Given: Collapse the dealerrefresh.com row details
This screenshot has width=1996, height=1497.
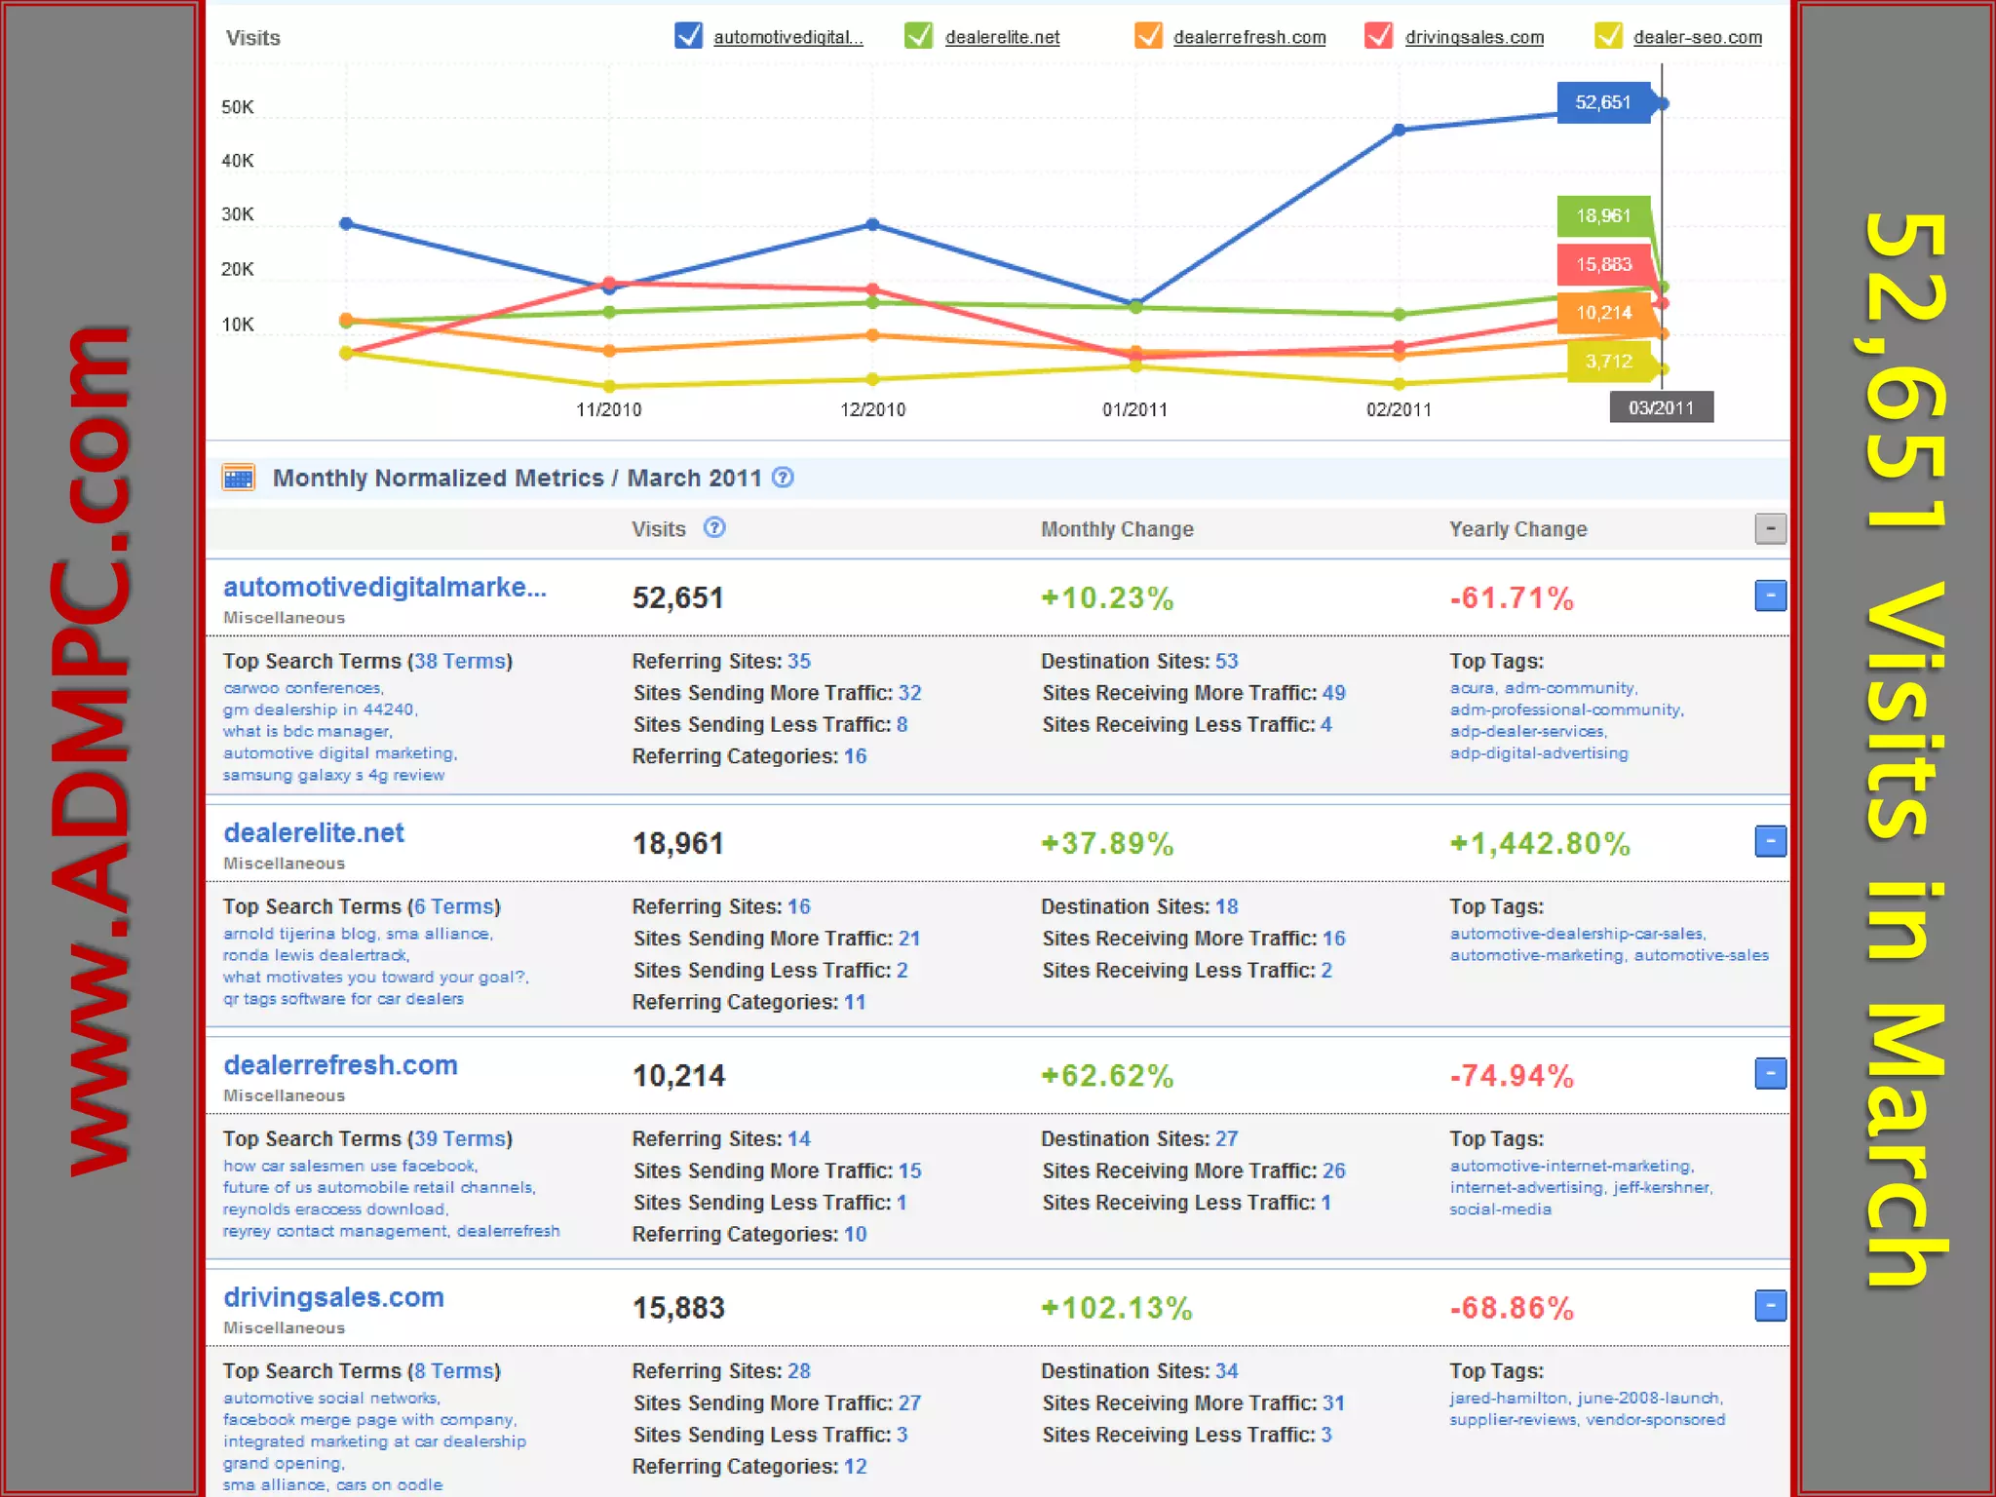Looking at the screenshot, I should (1770, 1073).
